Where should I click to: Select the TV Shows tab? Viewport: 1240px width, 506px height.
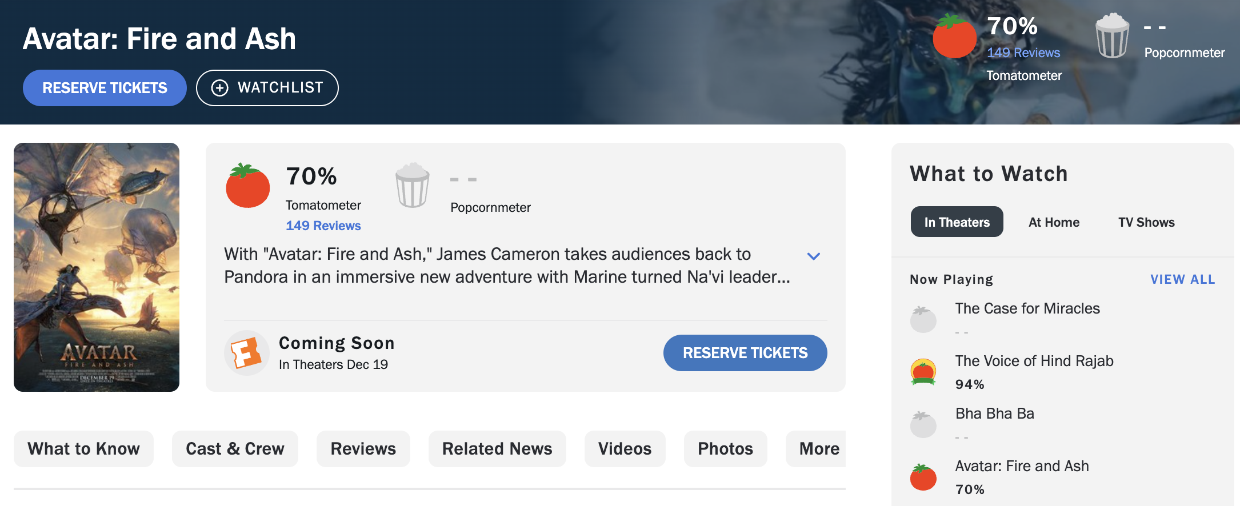coord(1146,222)
